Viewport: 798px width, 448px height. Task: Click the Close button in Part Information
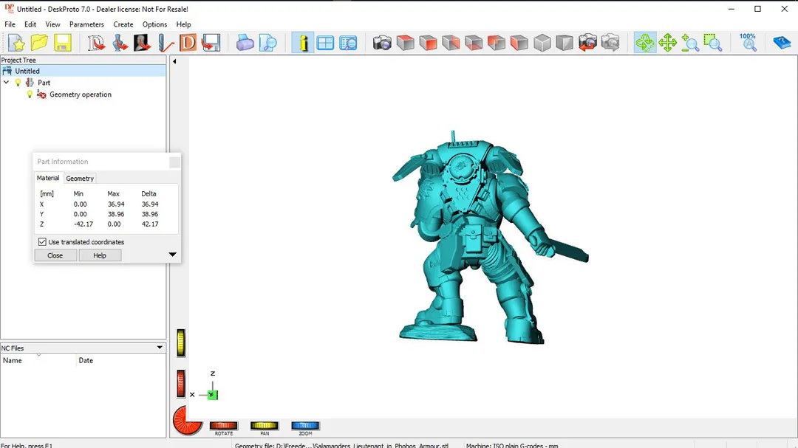[55, 255]
